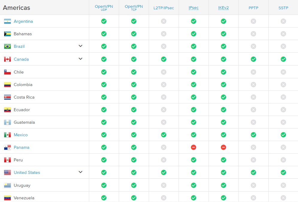298x202 pixels.
Task: Click Peru's gray SSTP cross icon
Action: coord(283,160)
